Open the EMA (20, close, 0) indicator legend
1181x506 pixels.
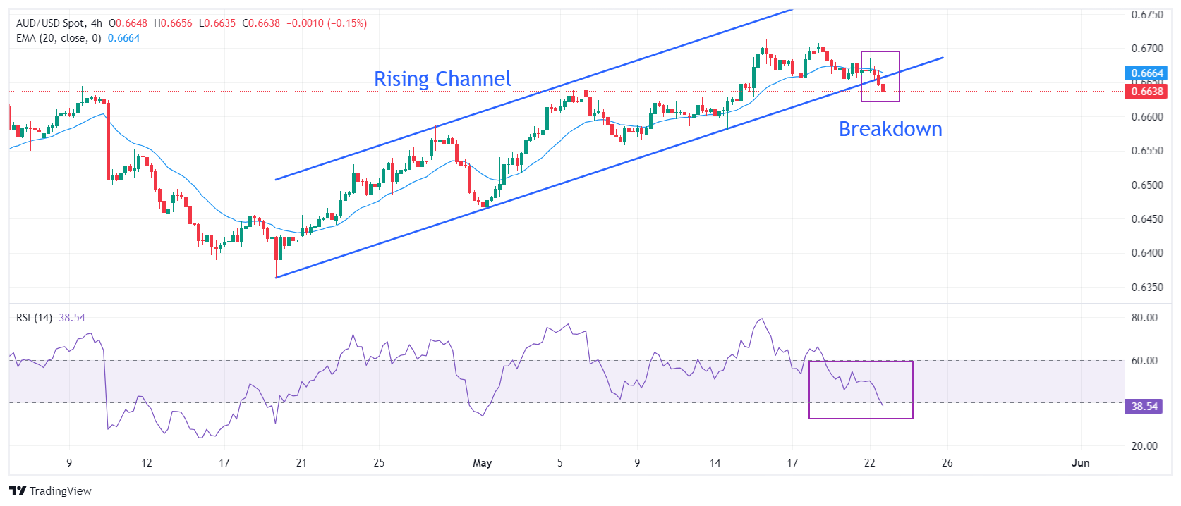[59, 38]
